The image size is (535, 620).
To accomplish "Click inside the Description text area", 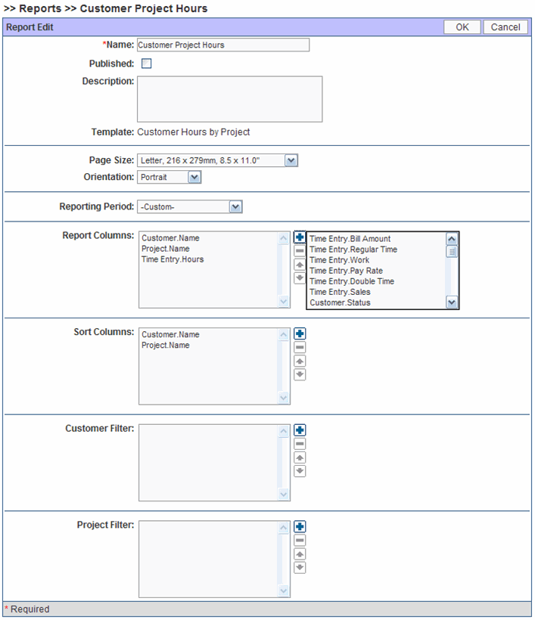I will coord(229,98).
